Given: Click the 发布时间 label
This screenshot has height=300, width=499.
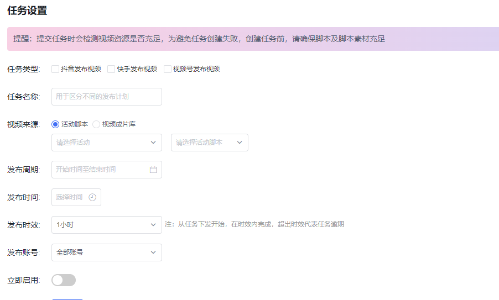Looking at the screenshot, I should [24, 197].
